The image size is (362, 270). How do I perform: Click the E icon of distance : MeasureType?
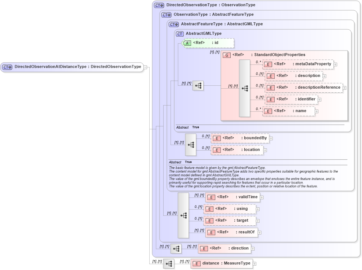coord(196,264)
